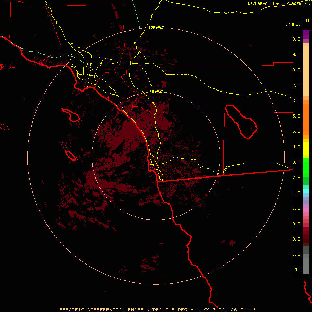
Task: Click the -0.5 legend value
Action: tap(295, 239)
